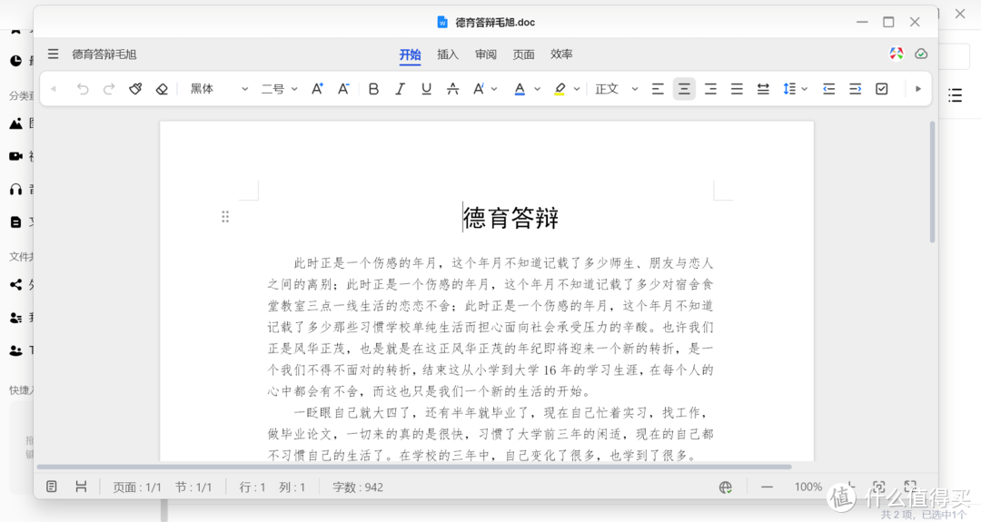Zoom out with the minus button
The width and height of the screenshot is (981, 522).
[x=767, y=487]
